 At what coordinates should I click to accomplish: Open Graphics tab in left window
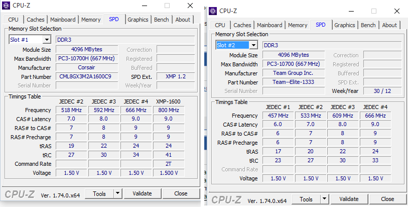(x=138, y=20)
